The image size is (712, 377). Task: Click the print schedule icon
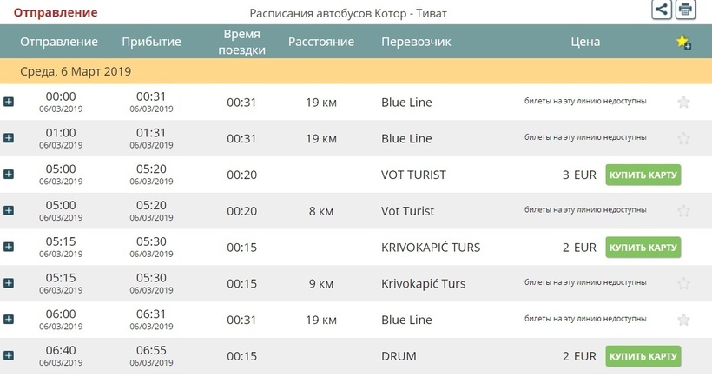coord(686,10)
